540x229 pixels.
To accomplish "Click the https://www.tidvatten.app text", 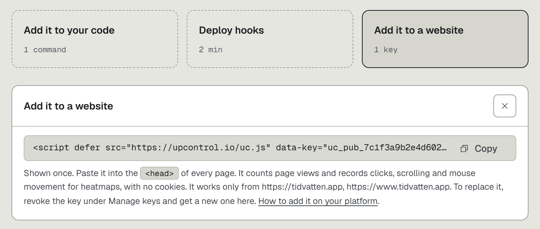I will click(x=399, y=187).
